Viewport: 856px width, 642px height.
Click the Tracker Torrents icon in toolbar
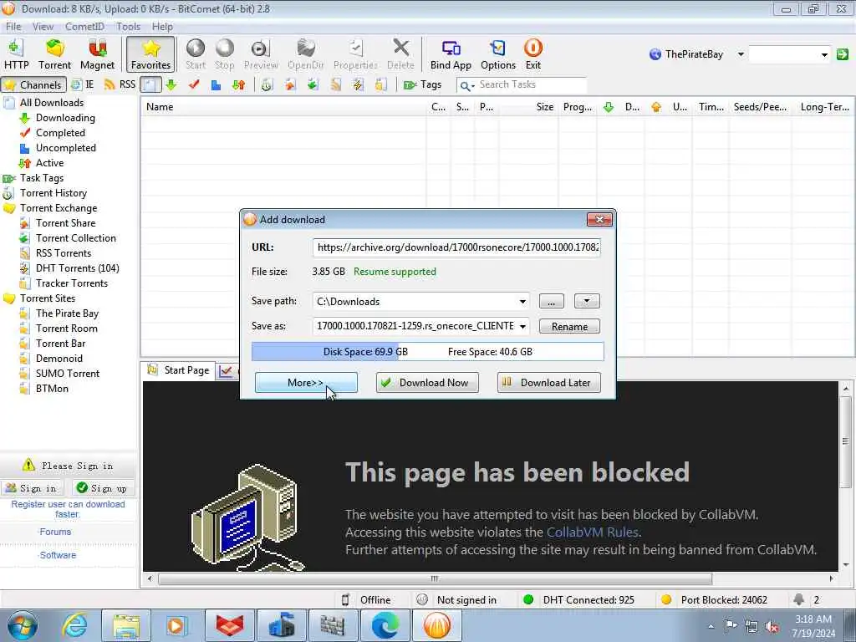(x=381, y=84)
